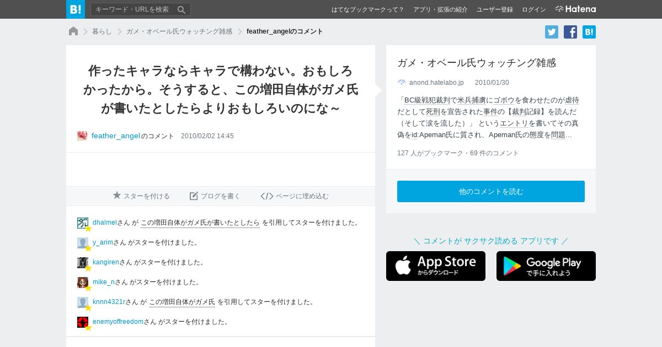The height and width of the screenshot is (347, 662).
Task: Open ガメ・オベール氏ウォッチング雑感 breadcrumb link
Action: tap(179, 31)
